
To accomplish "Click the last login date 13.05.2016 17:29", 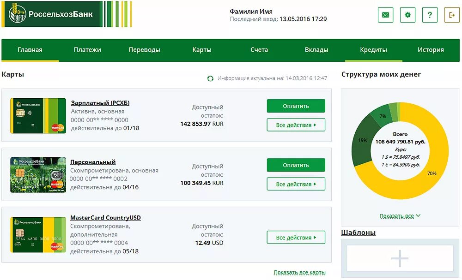I will (303, 19).
